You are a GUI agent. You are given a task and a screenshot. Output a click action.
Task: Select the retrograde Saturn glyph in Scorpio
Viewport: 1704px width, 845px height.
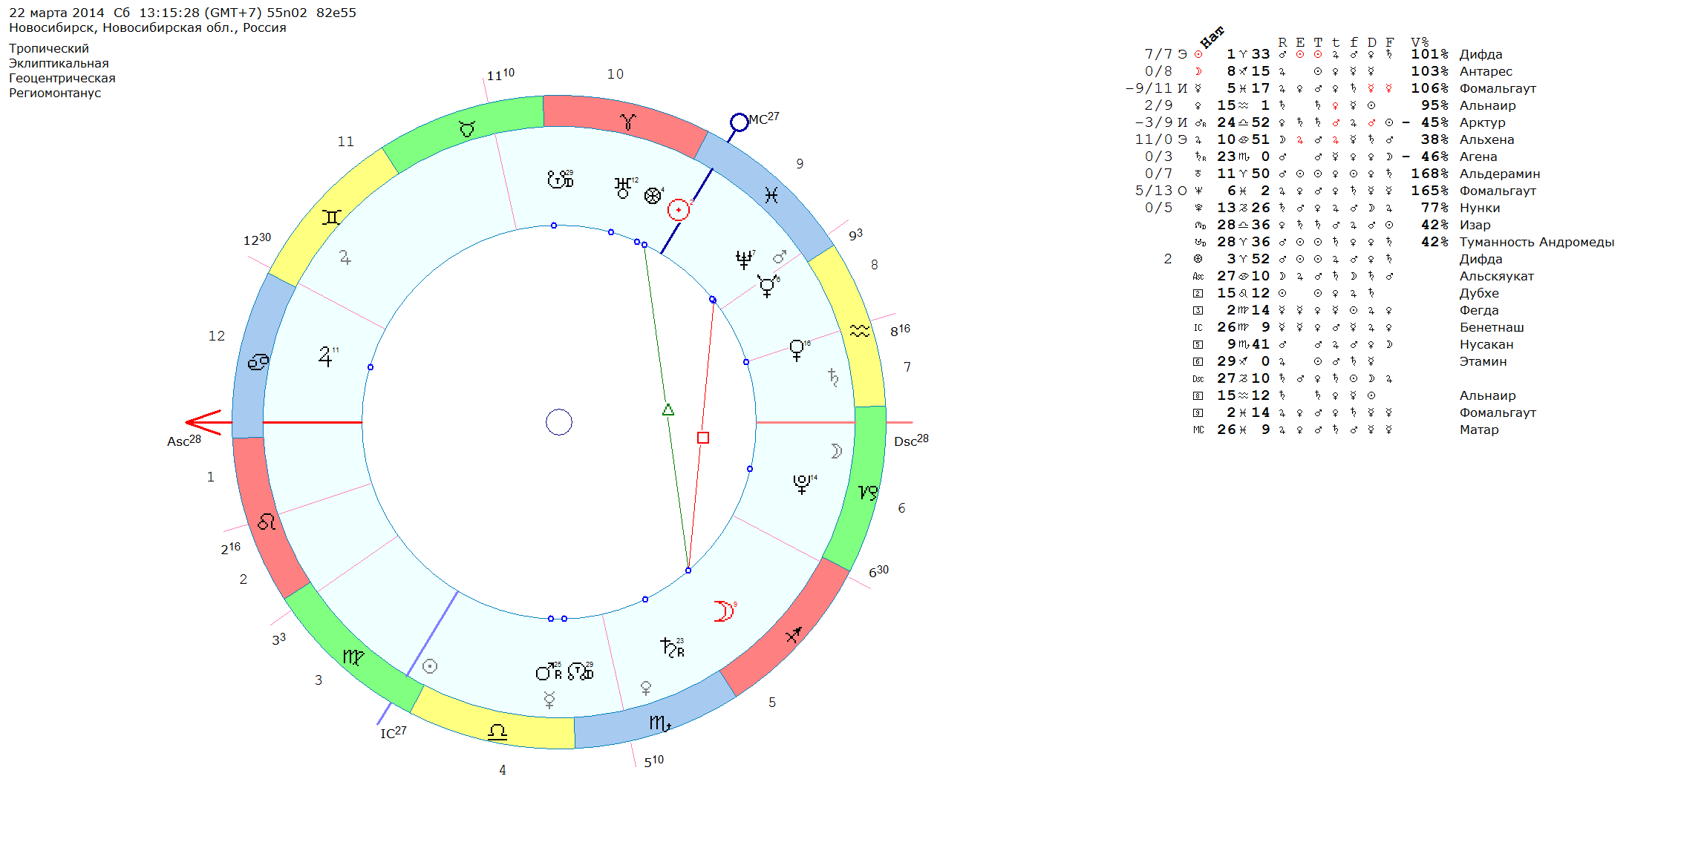(x=672, y=648)
